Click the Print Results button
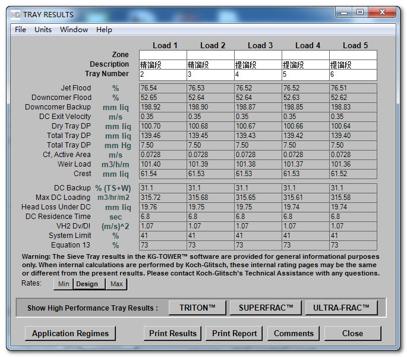 [173, 333]
